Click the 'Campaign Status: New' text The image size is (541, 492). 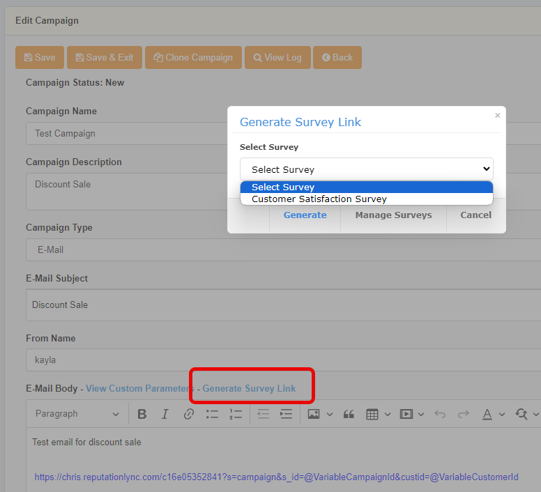click(75, 83)
